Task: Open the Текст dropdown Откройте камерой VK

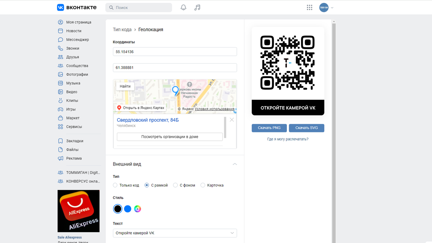Action: click(175, 233)
